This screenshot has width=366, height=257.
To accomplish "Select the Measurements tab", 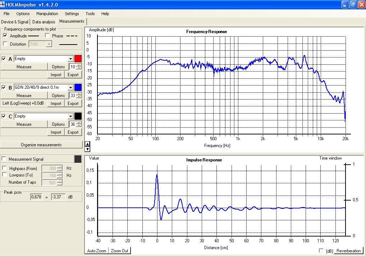I will [72, 21].
